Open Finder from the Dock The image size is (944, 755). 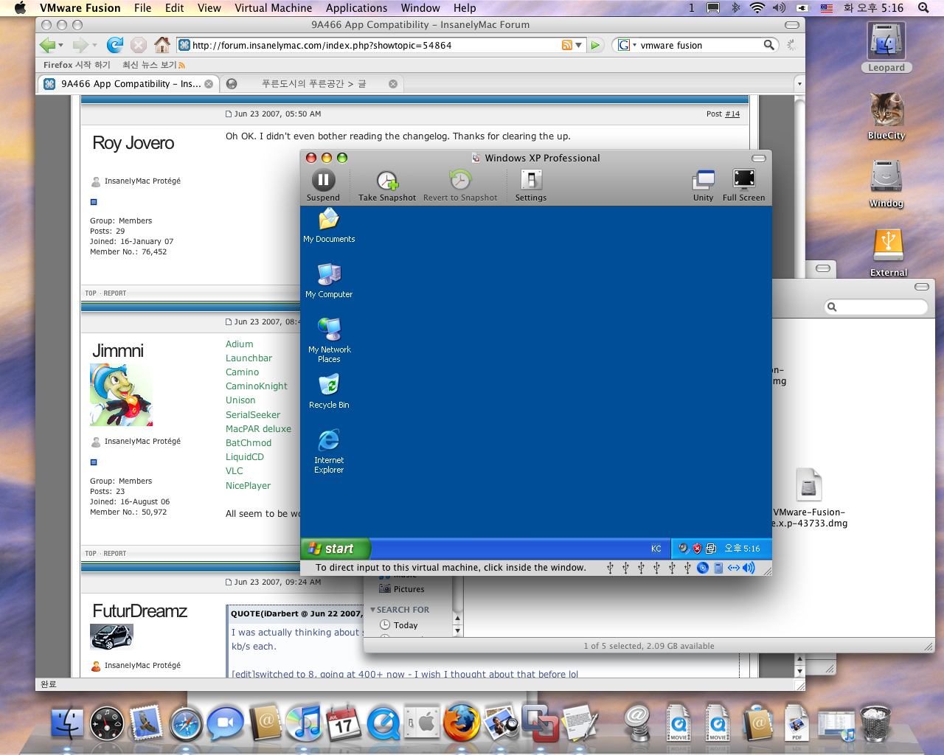[68, 723]
